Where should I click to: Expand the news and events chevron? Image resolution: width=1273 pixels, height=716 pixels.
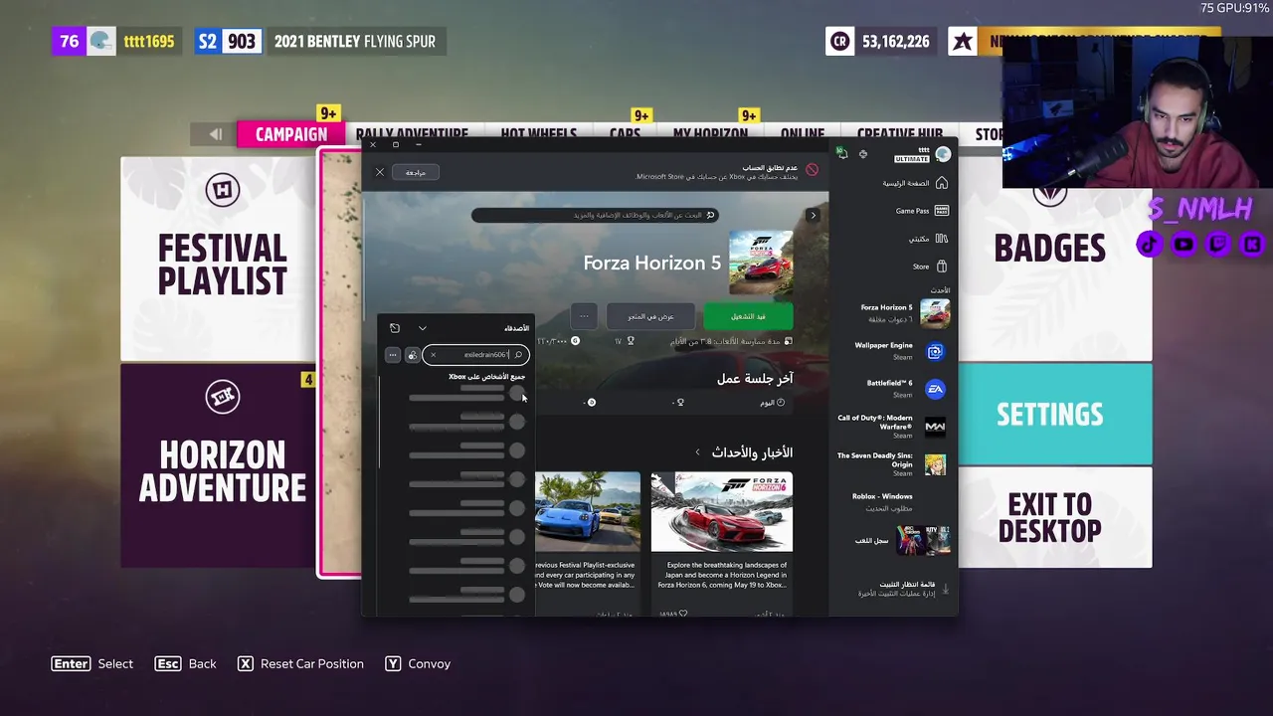tap(697, 452)
